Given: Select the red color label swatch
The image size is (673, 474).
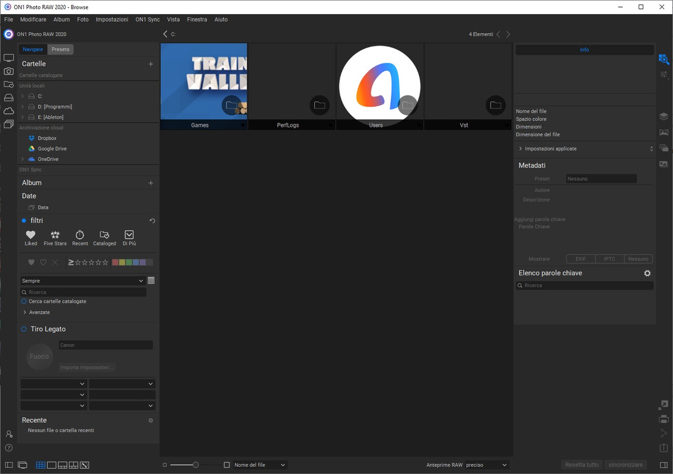Looking at the screenshot, I should click(x=115, y=262).
